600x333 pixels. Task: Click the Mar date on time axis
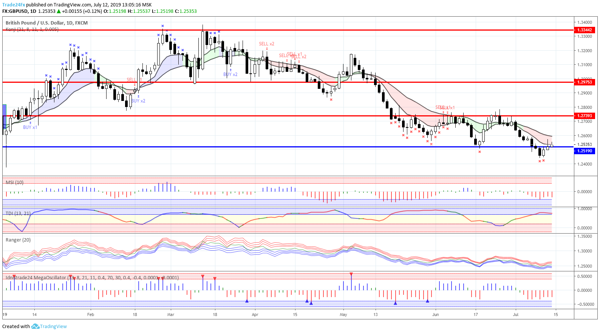click(x=171, y=314)
